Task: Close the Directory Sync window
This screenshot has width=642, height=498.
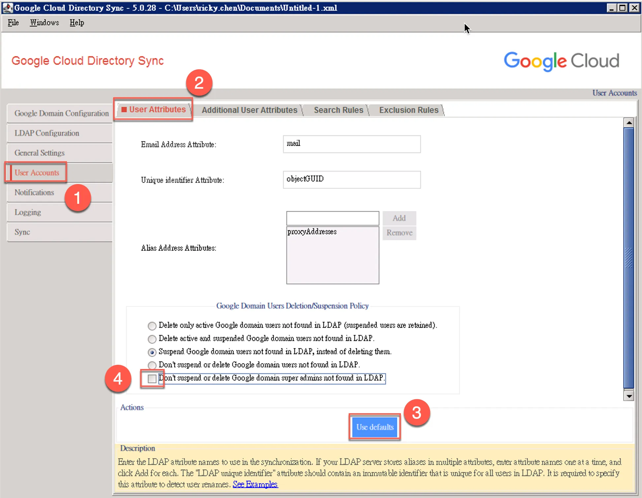Action: click(x=634, y=8)
